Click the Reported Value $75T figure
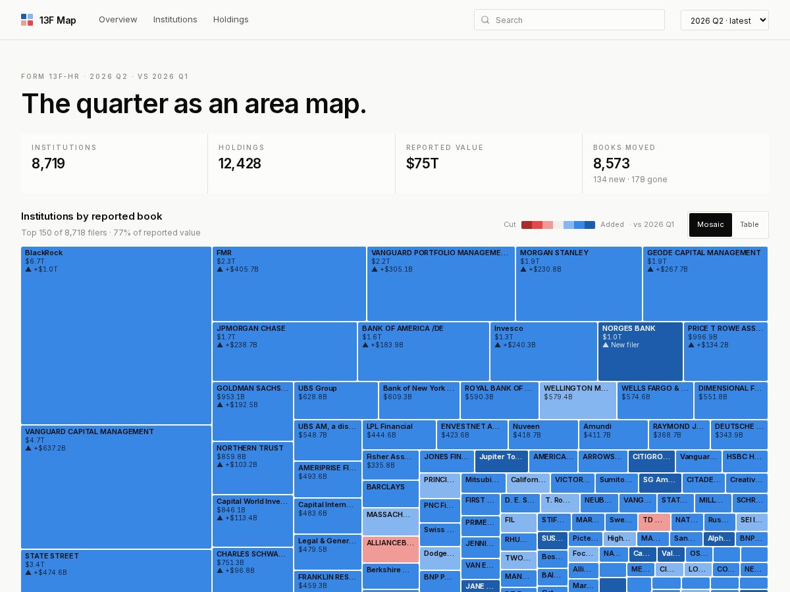 coord(422,164)
